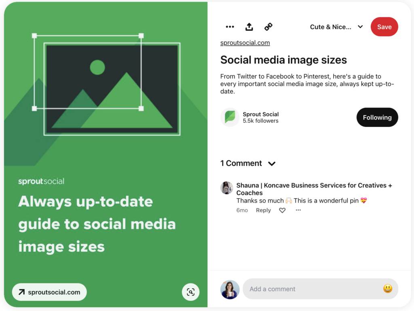Reply to Shauna's comment

[263, 210]
